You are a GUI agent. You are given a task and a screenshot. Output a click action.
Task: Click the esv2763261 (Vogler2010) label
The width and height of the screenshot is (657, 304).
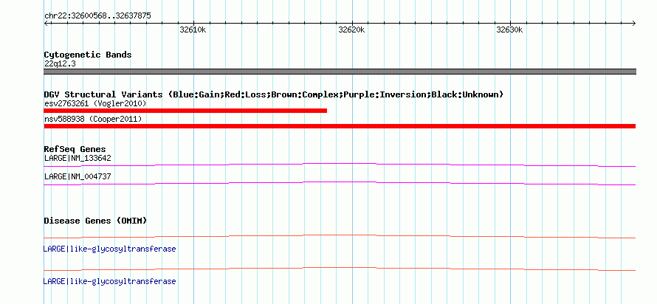coord(95,103)
